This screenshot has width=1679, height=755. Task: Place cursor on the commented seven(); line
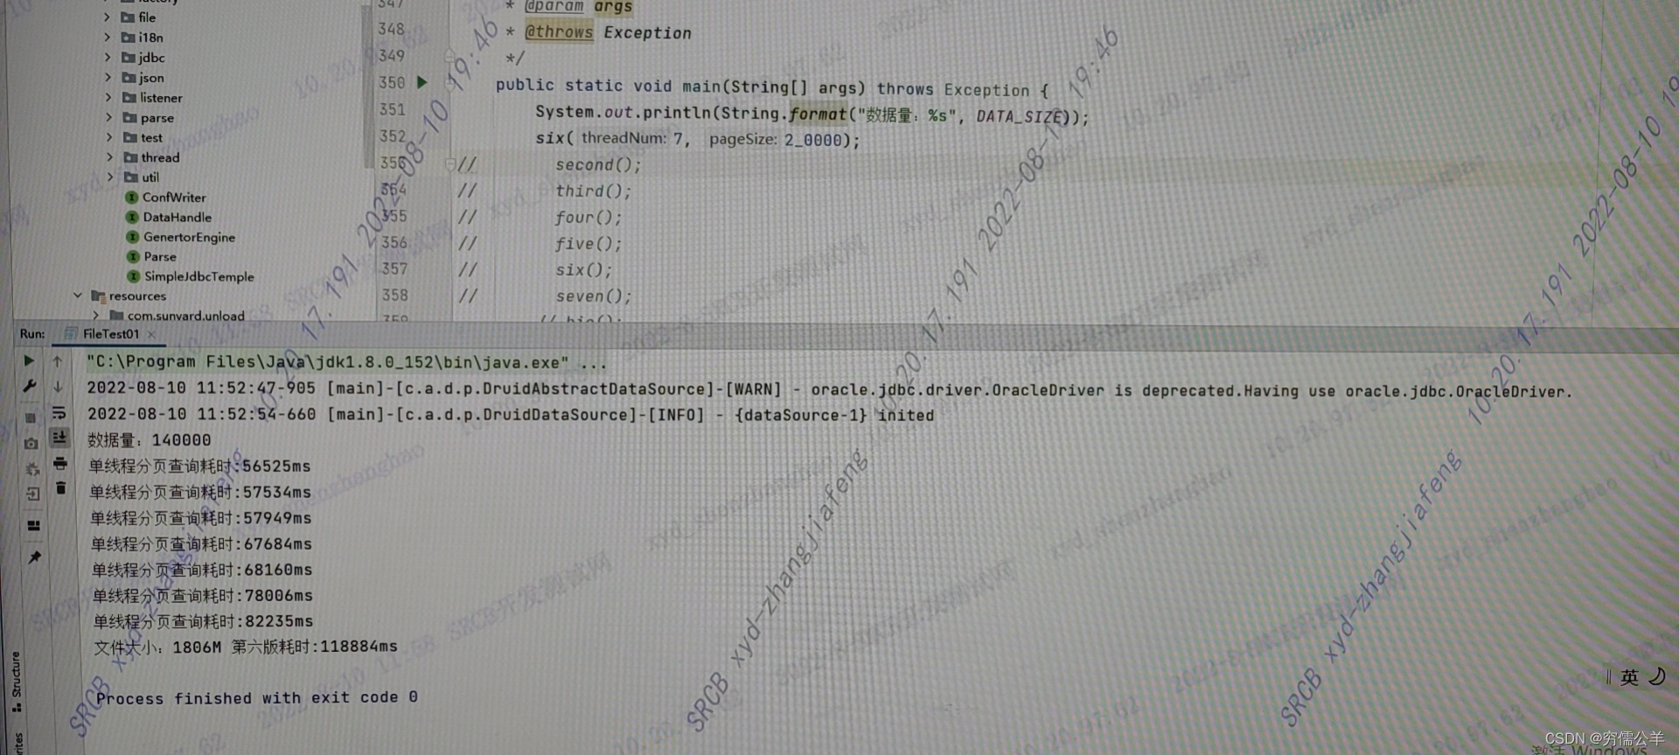[x=593, y=296]
